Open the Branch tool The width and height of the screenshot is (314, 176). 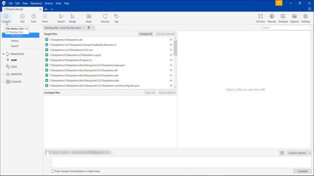(x=61, y=18)
